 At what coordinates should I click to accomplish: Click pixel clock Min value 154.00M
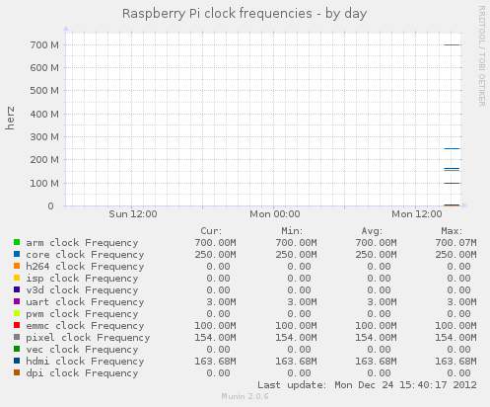coord(296,338)
